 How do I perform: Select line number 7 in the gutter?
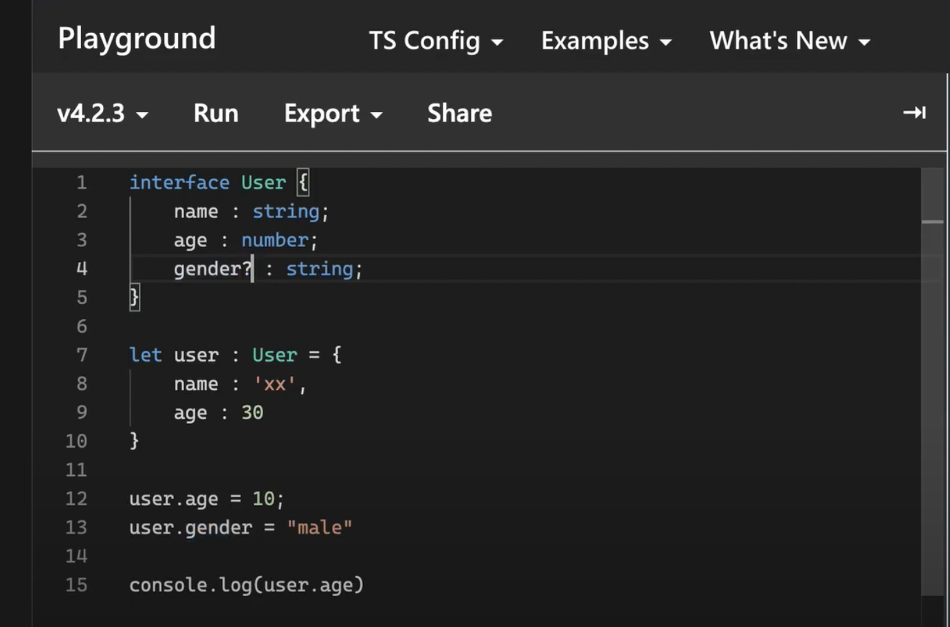click(x=82, y=355)
